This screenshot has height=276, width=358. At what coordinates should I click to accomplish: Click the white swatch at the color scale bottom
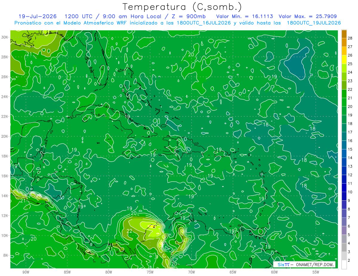[x=344, y=264]
